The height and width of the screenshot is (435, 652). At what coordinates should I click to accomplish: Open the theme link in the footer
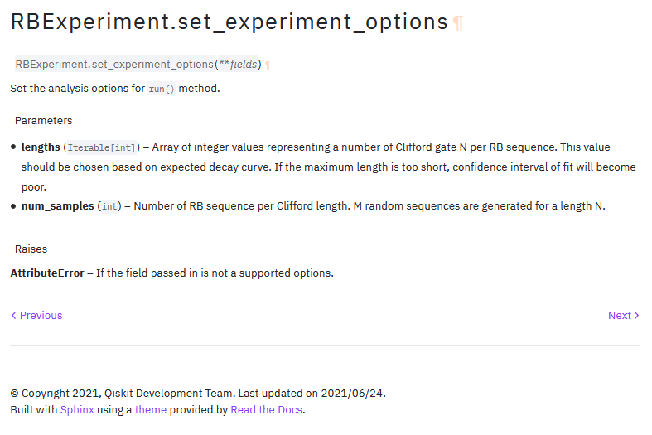pos(151,409)
